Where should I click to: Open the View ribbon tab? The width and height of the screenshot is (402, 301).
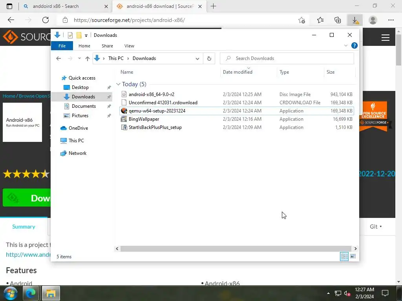point(129,46)
